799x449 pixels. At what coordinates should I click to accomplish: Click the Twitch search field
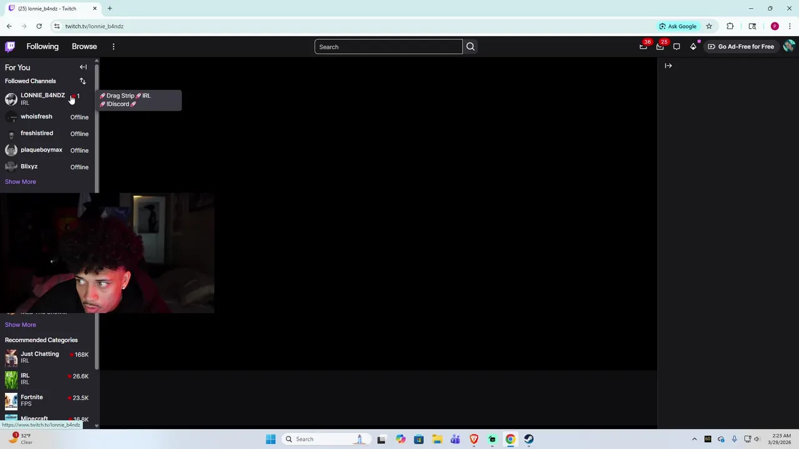pos(388,47)
